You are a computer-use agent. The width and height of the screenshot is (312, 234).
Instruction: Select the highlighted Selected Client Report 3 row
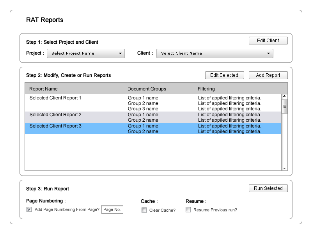(x=55, y=126)
